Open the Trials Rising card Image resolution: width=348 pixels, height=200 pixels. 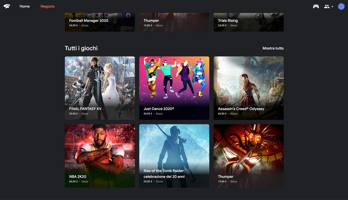point(248,22)
